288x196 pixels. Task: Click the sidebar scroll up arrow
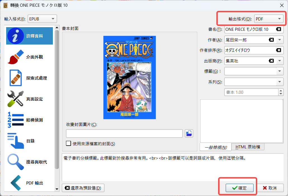coord(57,27)
